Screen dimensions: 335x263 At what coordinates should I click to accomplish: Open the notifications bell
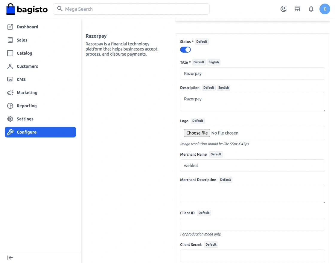click(x=311, y=9)
